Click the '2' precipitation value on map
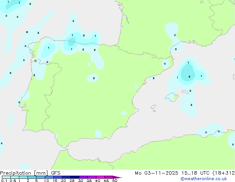Screen dimensions: 235x182 point(189,77)
